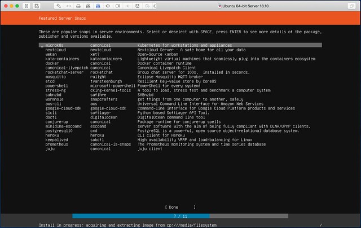Select the mosquitto snap row
Image resolution: width=361 pixels, height=228 pixels.
pos(180,77)
